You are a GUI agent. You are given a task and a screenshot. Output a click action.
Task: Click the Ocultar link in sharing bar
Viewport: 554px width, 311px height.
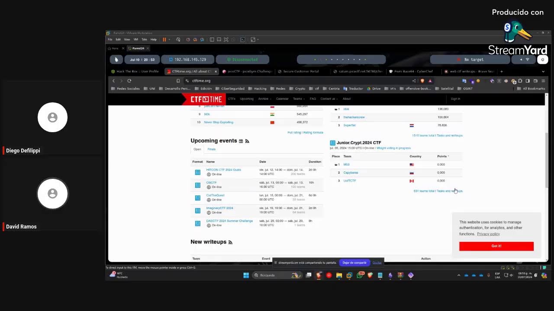coord(377,263)
